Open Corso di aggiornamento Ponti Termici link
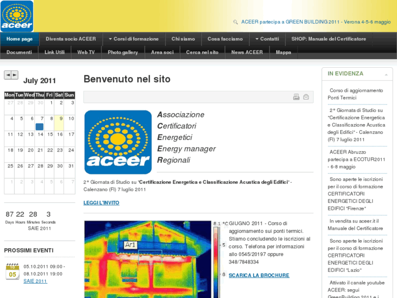Viewport: 397px width, 298px height. click(x=355, y=94)
